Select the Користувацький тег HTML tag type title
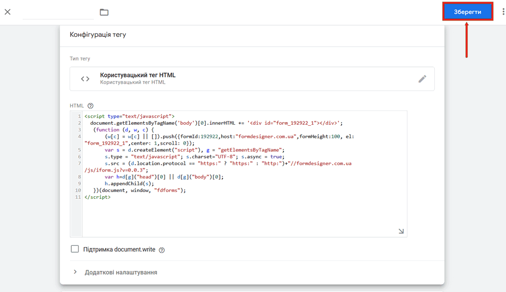The width and height of the screenshot is (506, 292). pos(138,75)
